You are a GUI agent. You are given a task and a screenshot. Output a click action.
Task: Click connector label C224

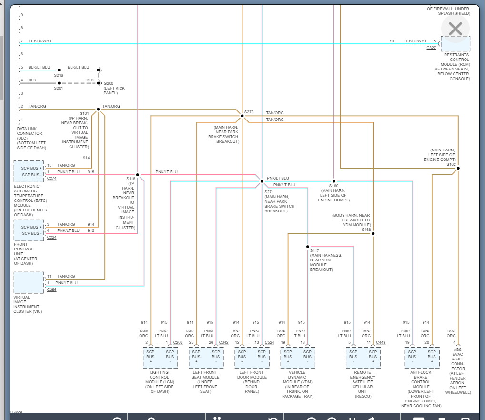pyautogui.click(x=51, y=237)
